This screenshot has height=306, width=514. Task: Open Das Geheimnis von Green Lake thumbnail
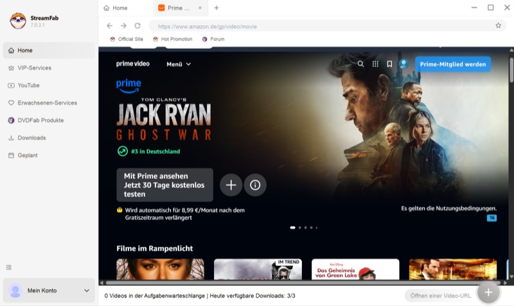click(355, 269)
